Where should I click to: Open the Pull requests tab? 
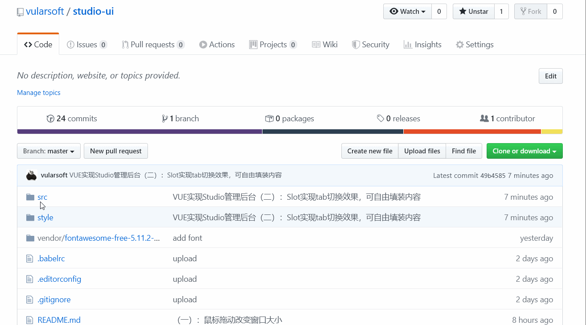153,45
